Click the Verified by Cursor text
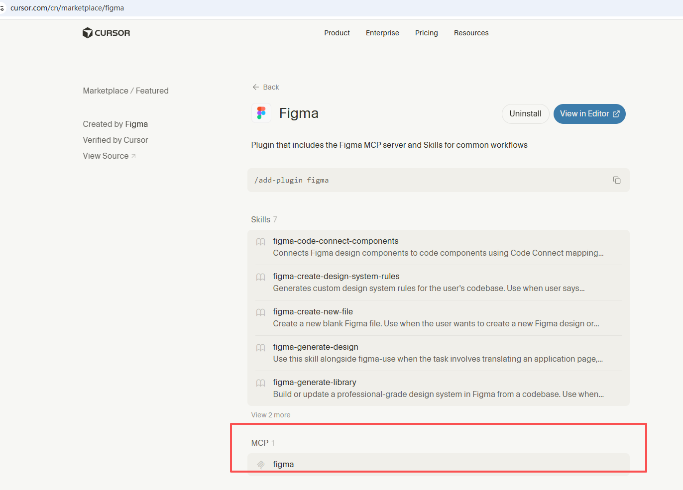This screenshot has width=683, height=490. click(x=115, y=140)
